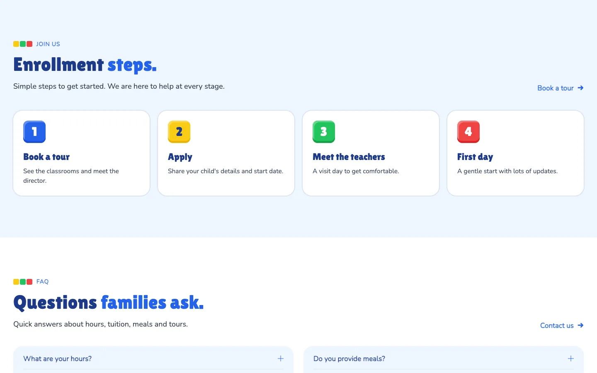
Task: Click the plus icon beside 'What are your hours?'
Action: [x=281, y=358]
